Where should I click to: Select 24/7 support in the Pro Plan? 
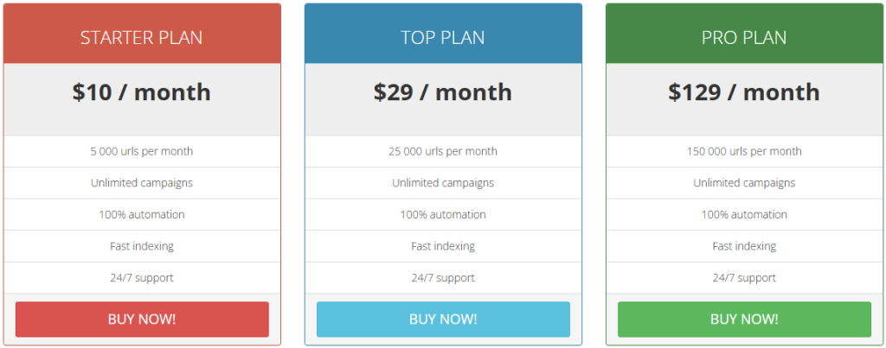(x=744, y=278)
